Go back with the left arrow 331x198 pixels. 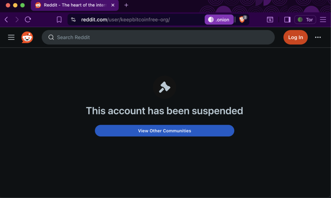(6, 20)
